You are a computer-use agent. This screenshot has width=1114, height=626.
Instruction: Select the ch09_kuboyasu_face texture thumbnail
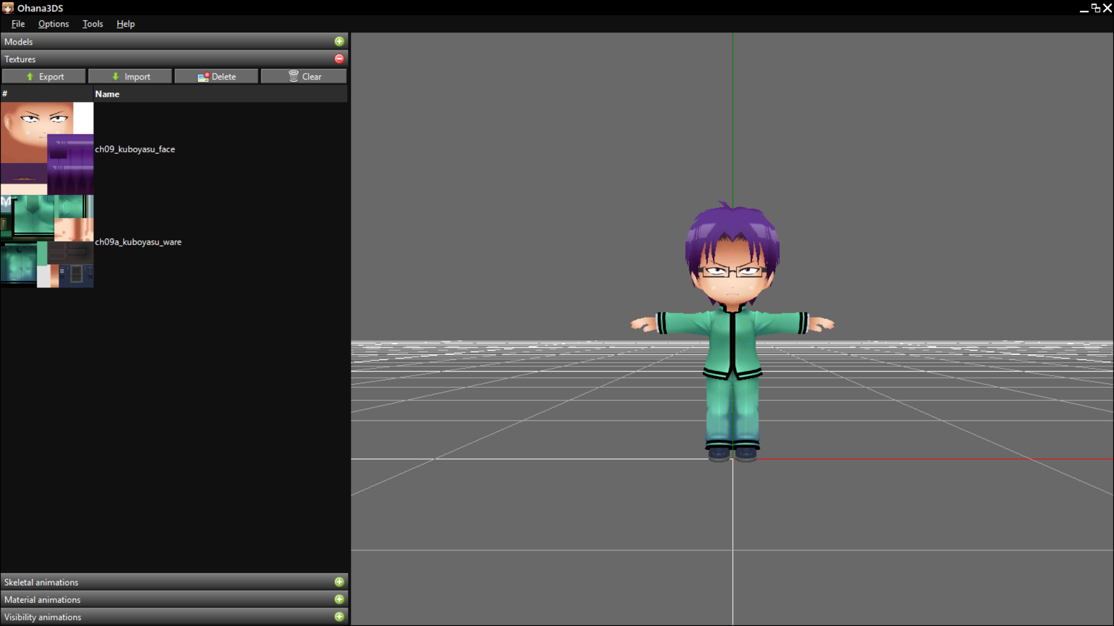pyautogui.click(x=47, y=148)
